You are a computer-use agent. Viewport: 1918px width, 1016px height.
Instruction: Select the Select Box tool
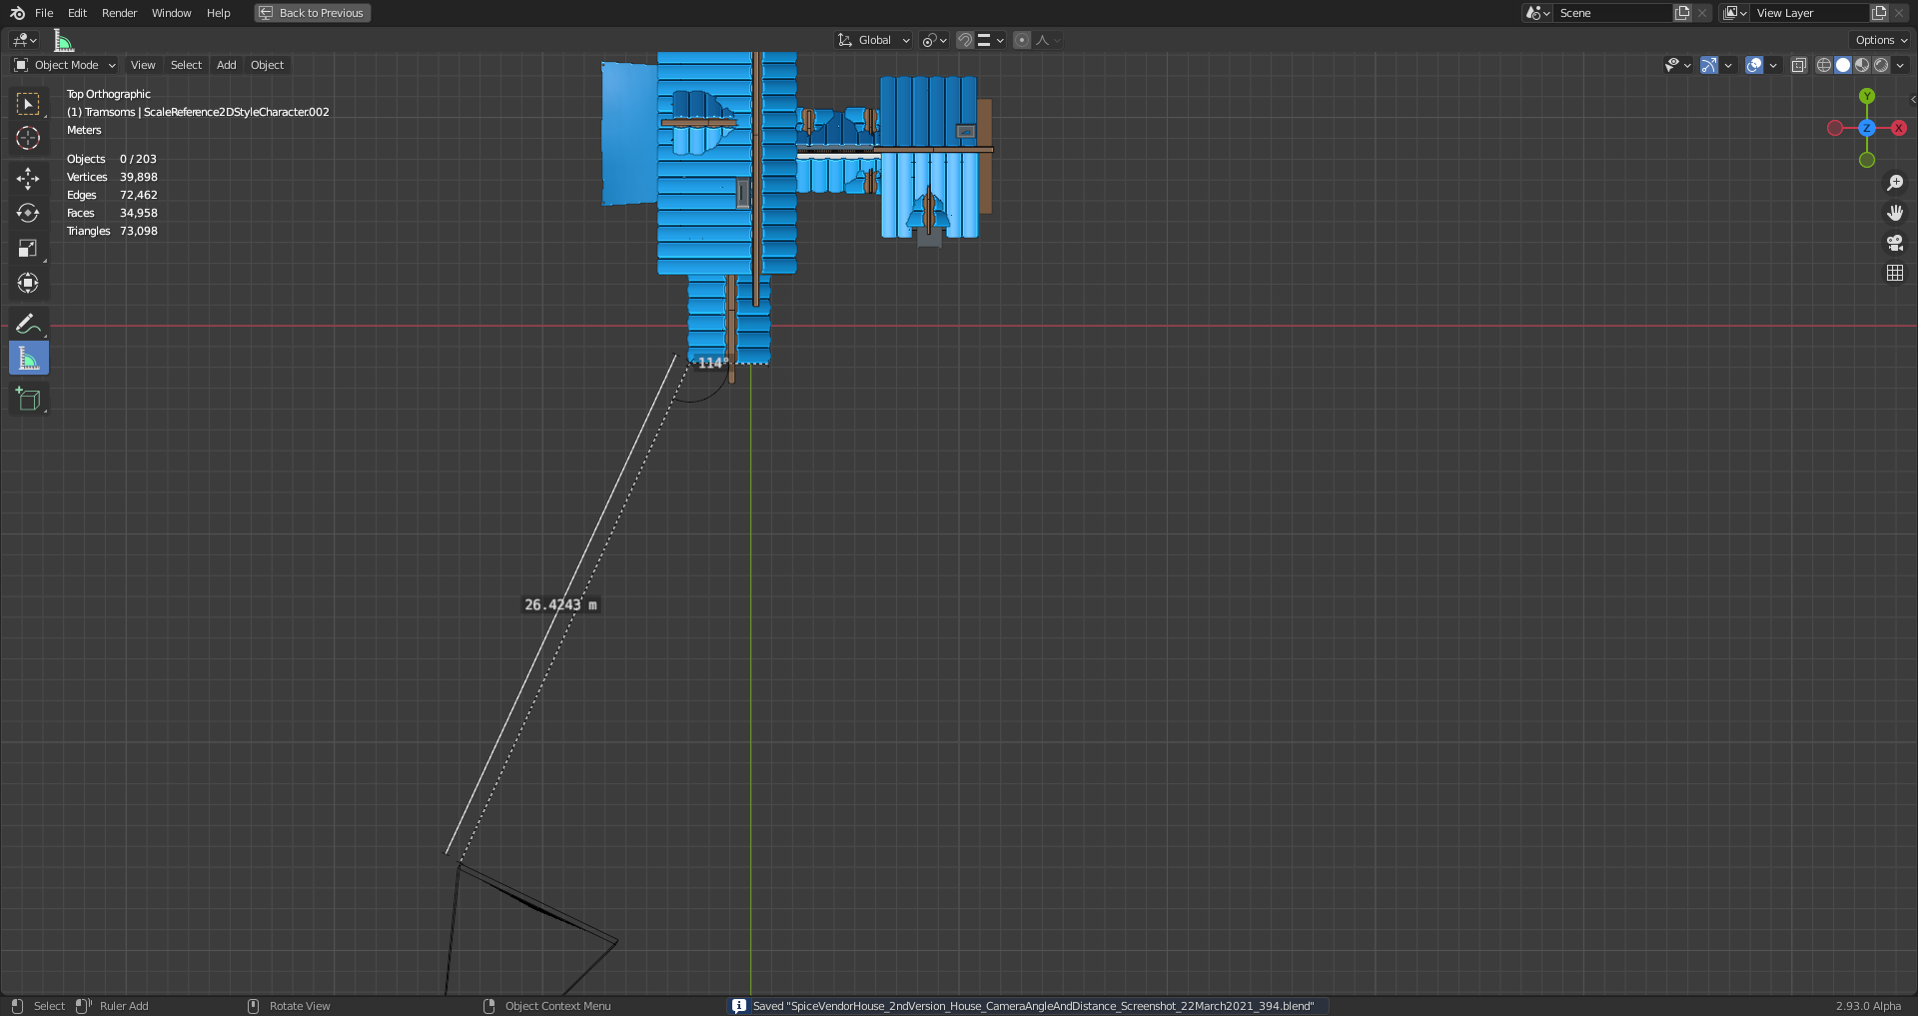click(x=28, y=104)
